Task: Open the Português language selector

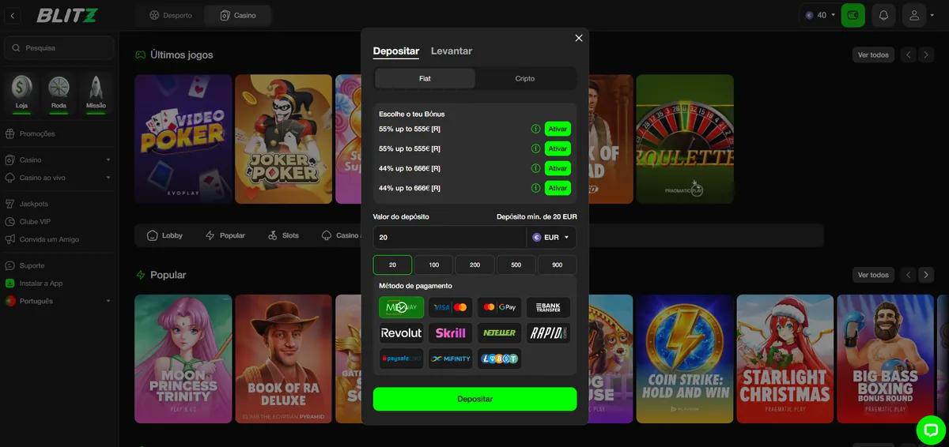Action: coord(59,301)
